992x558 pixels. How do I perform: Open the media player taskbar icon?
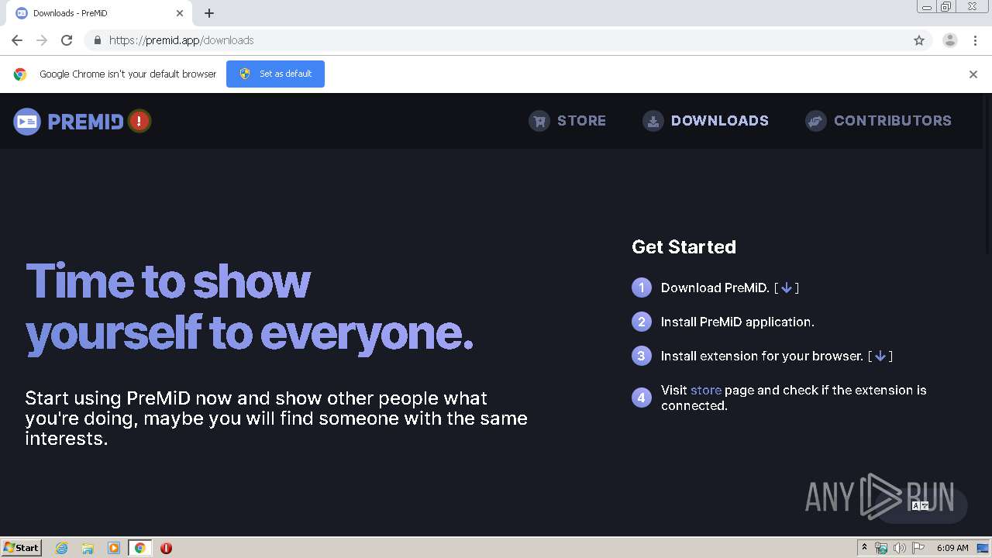[114, 548]
